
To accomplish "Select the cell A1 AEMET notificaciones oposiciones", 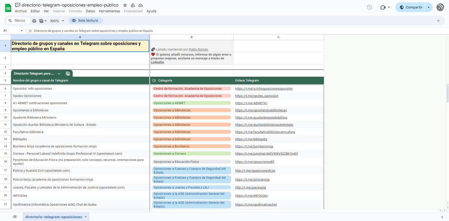I will pyautogui.click(x=80, y=103).
